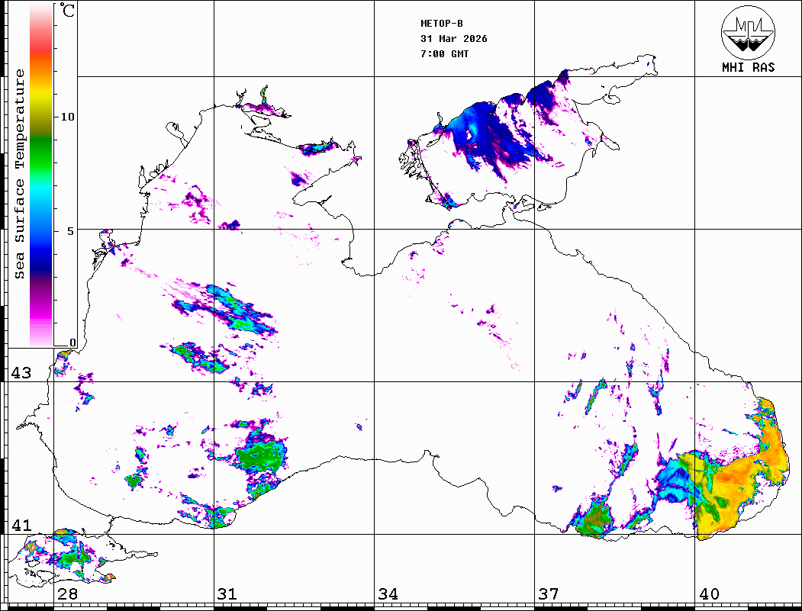Viewport: 802px width, 611px height.
Task: Click the Sea Surface Temperature vertical label
Action: pos(20,174)
